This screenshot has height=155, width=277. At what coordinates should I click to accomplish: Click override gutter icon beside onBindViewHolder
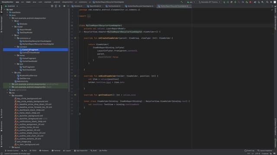75,76
